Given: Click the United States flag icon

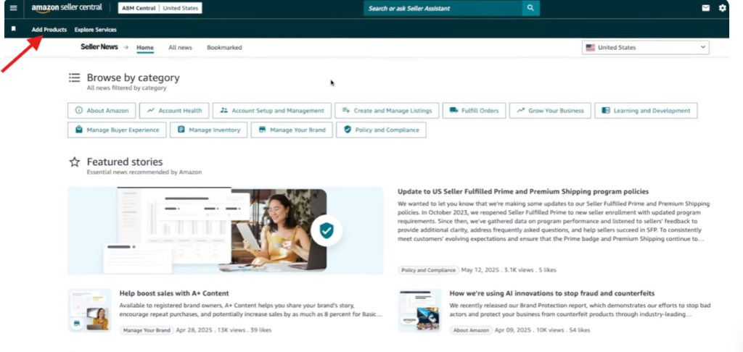Looking at the screenshot, I should pos(591,47).
